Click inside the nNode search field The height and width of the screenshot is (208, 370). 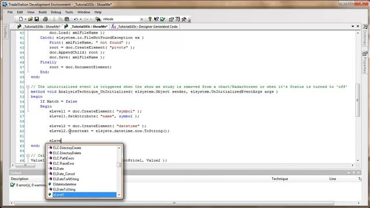[121, 19]
